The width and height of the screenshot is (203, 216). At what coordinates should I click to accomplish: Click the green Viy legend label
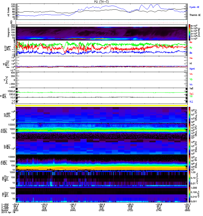[191, 79]
